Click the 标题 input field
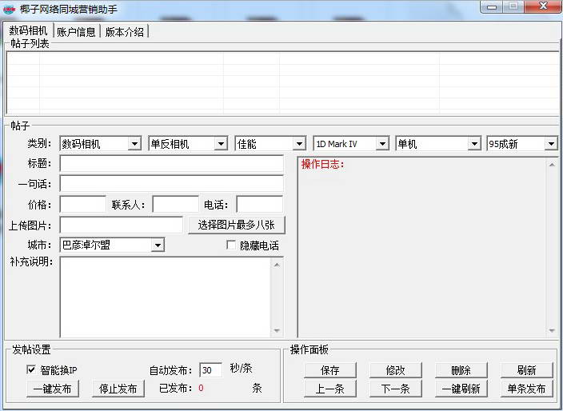Viewport: 563px width, 411px height. 171,163
